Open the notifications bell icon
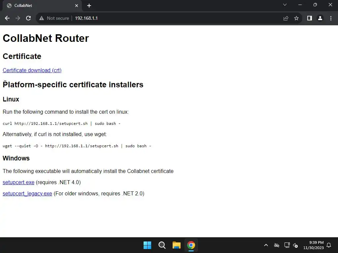Viewport: 338px width, 253px height. tap(329, 245)
